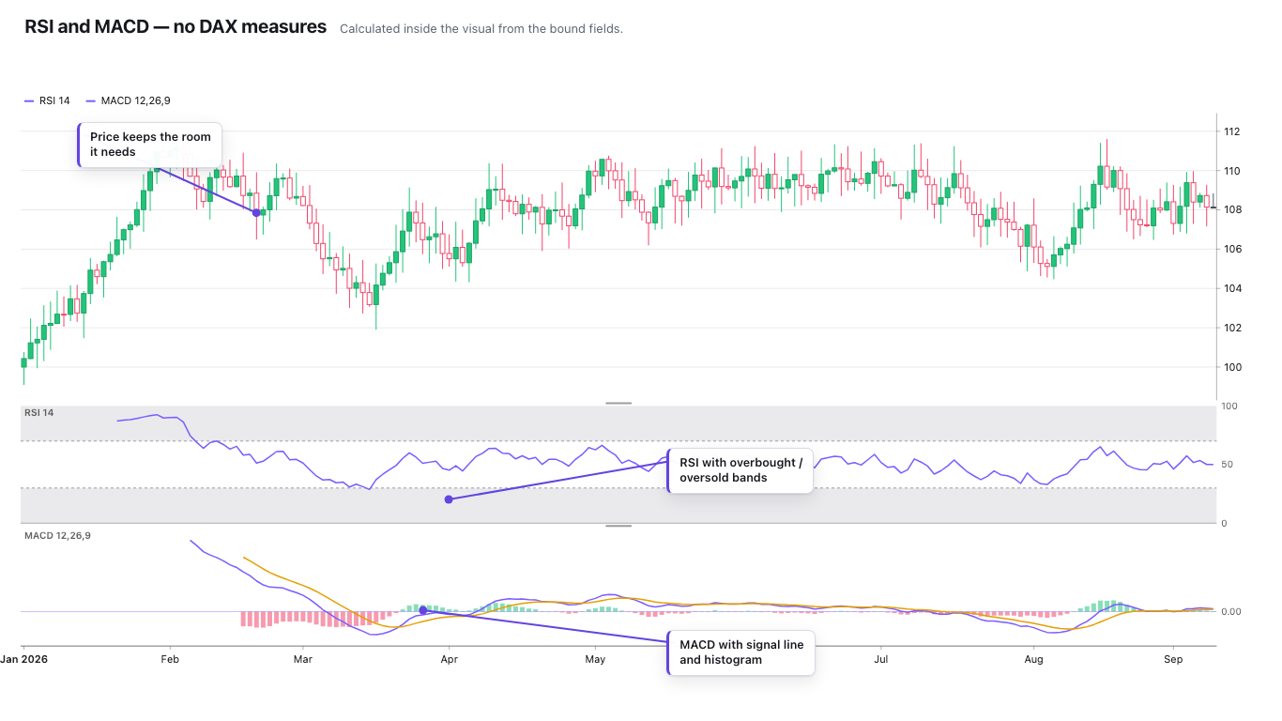
Task: Select the 'MACD with signal line and histogram' callout
Action: (740, 652)
